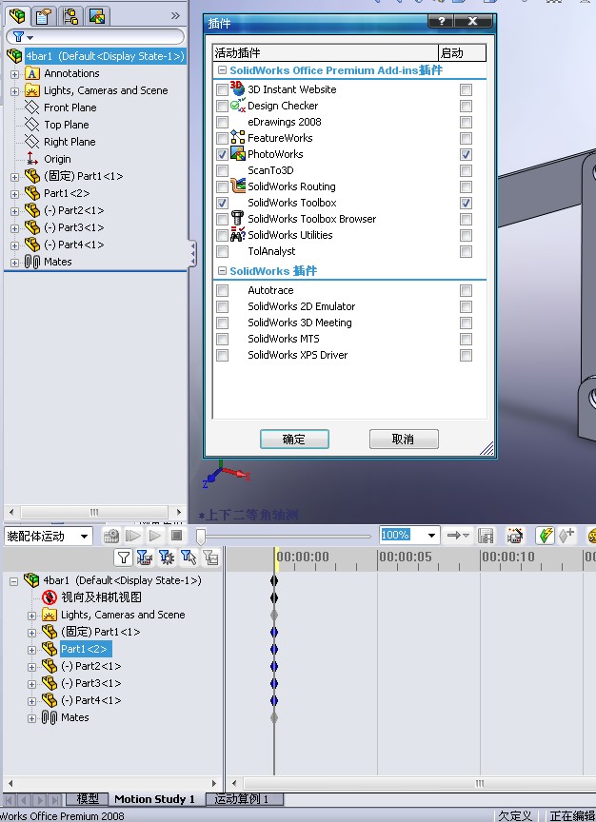Filter animated items in the motion tree
The height and width of the screenshot is (822, 596).
145,558
